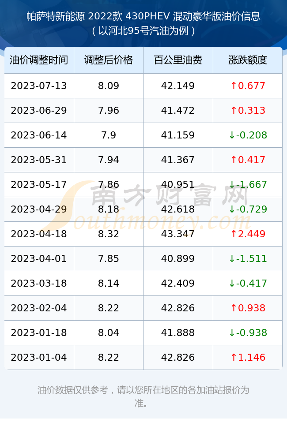The image size is (287, 441).
Task: Select the 2023-04-01 date cell
Action: [x=39, y=259]
